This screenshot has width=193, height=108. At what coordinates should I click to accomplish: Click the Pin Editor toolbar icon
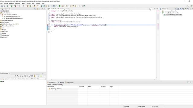(84, 6)
